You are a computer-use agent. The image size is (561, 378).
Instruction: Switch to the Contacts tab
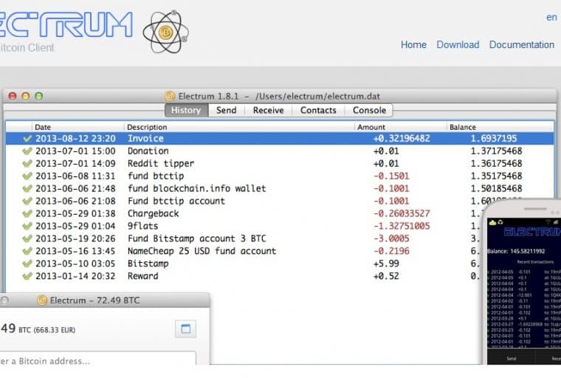tap(318, 110)
